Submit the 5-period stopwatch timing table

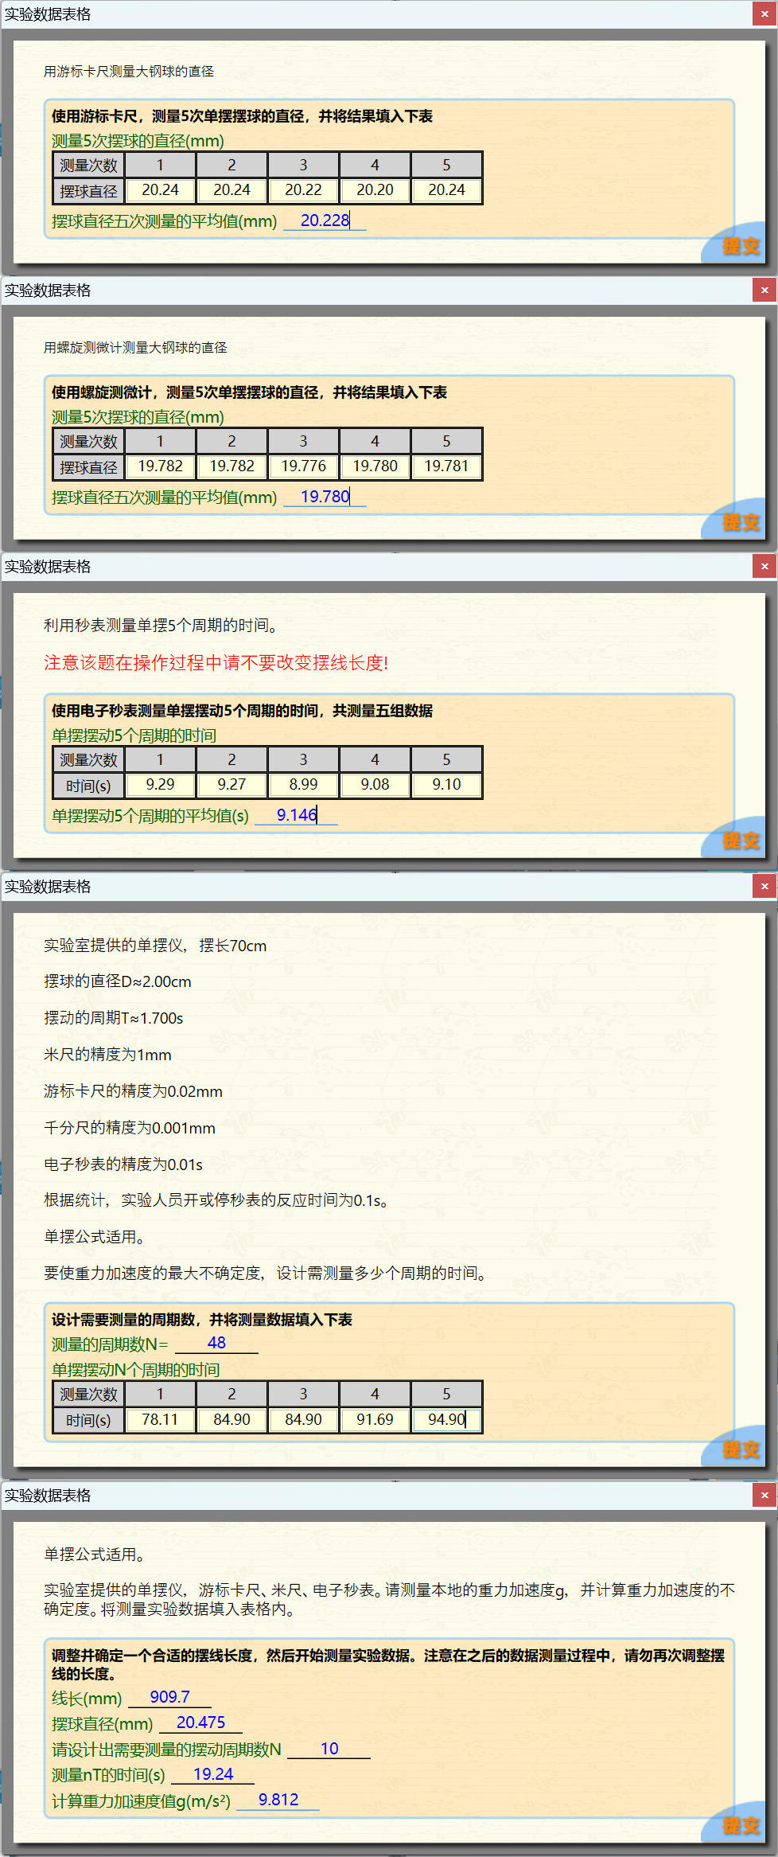tap(741, 841)
